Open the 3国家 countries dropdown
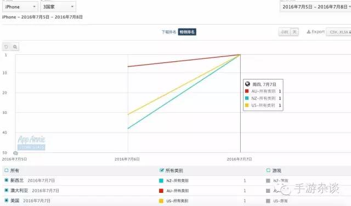The width and height of the screenshot is (351, 206). [x=58, y=7]
